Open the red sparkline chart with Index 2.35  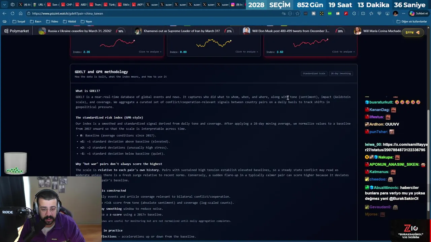pos(117,43)
